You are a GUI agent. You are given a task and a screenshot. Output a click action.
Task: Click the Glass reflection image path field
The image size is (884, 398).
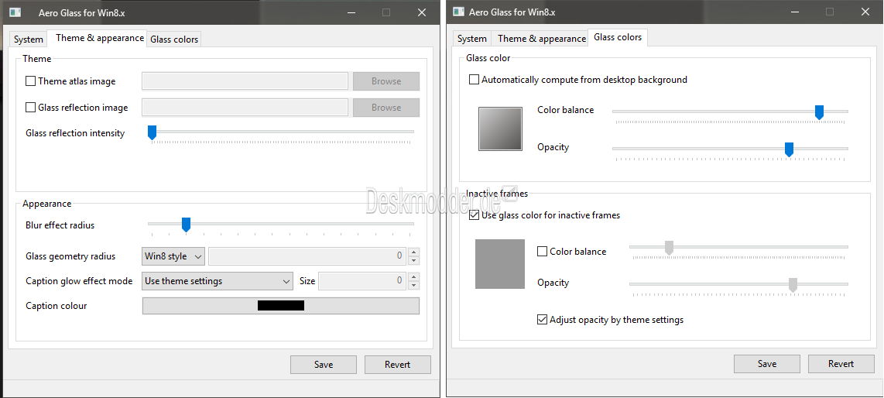[245, 108]
